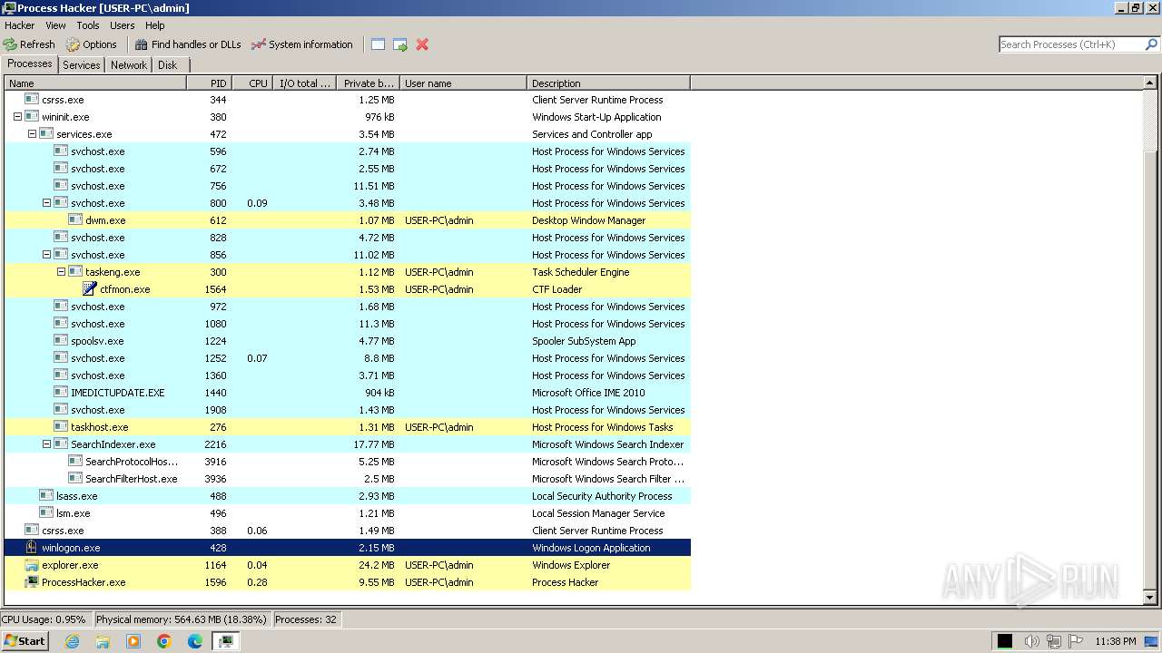Click the Processes: 32 status entry

(306, 619)
